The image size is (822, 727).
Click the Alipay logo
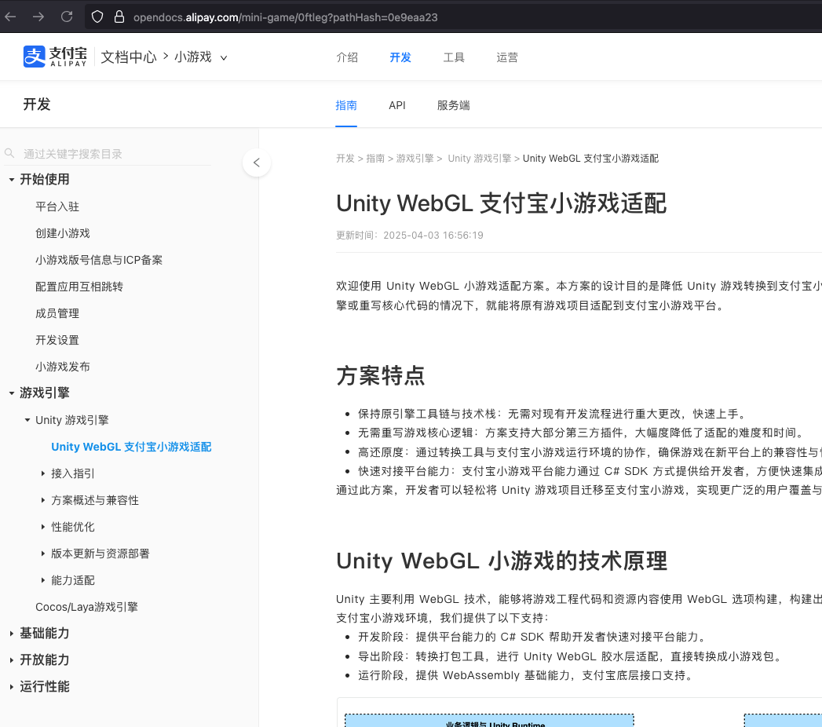click(x=55, y=57)
